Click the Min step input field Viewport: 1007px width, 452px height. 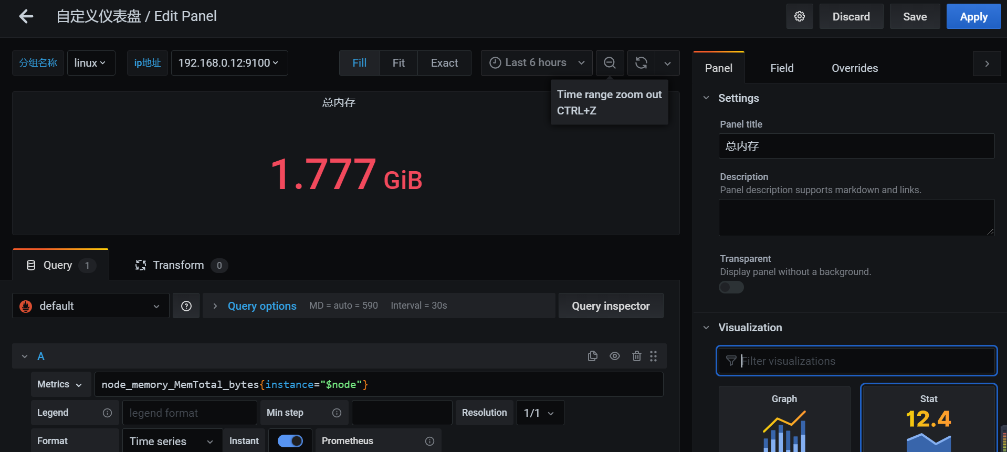pos(402,413)
